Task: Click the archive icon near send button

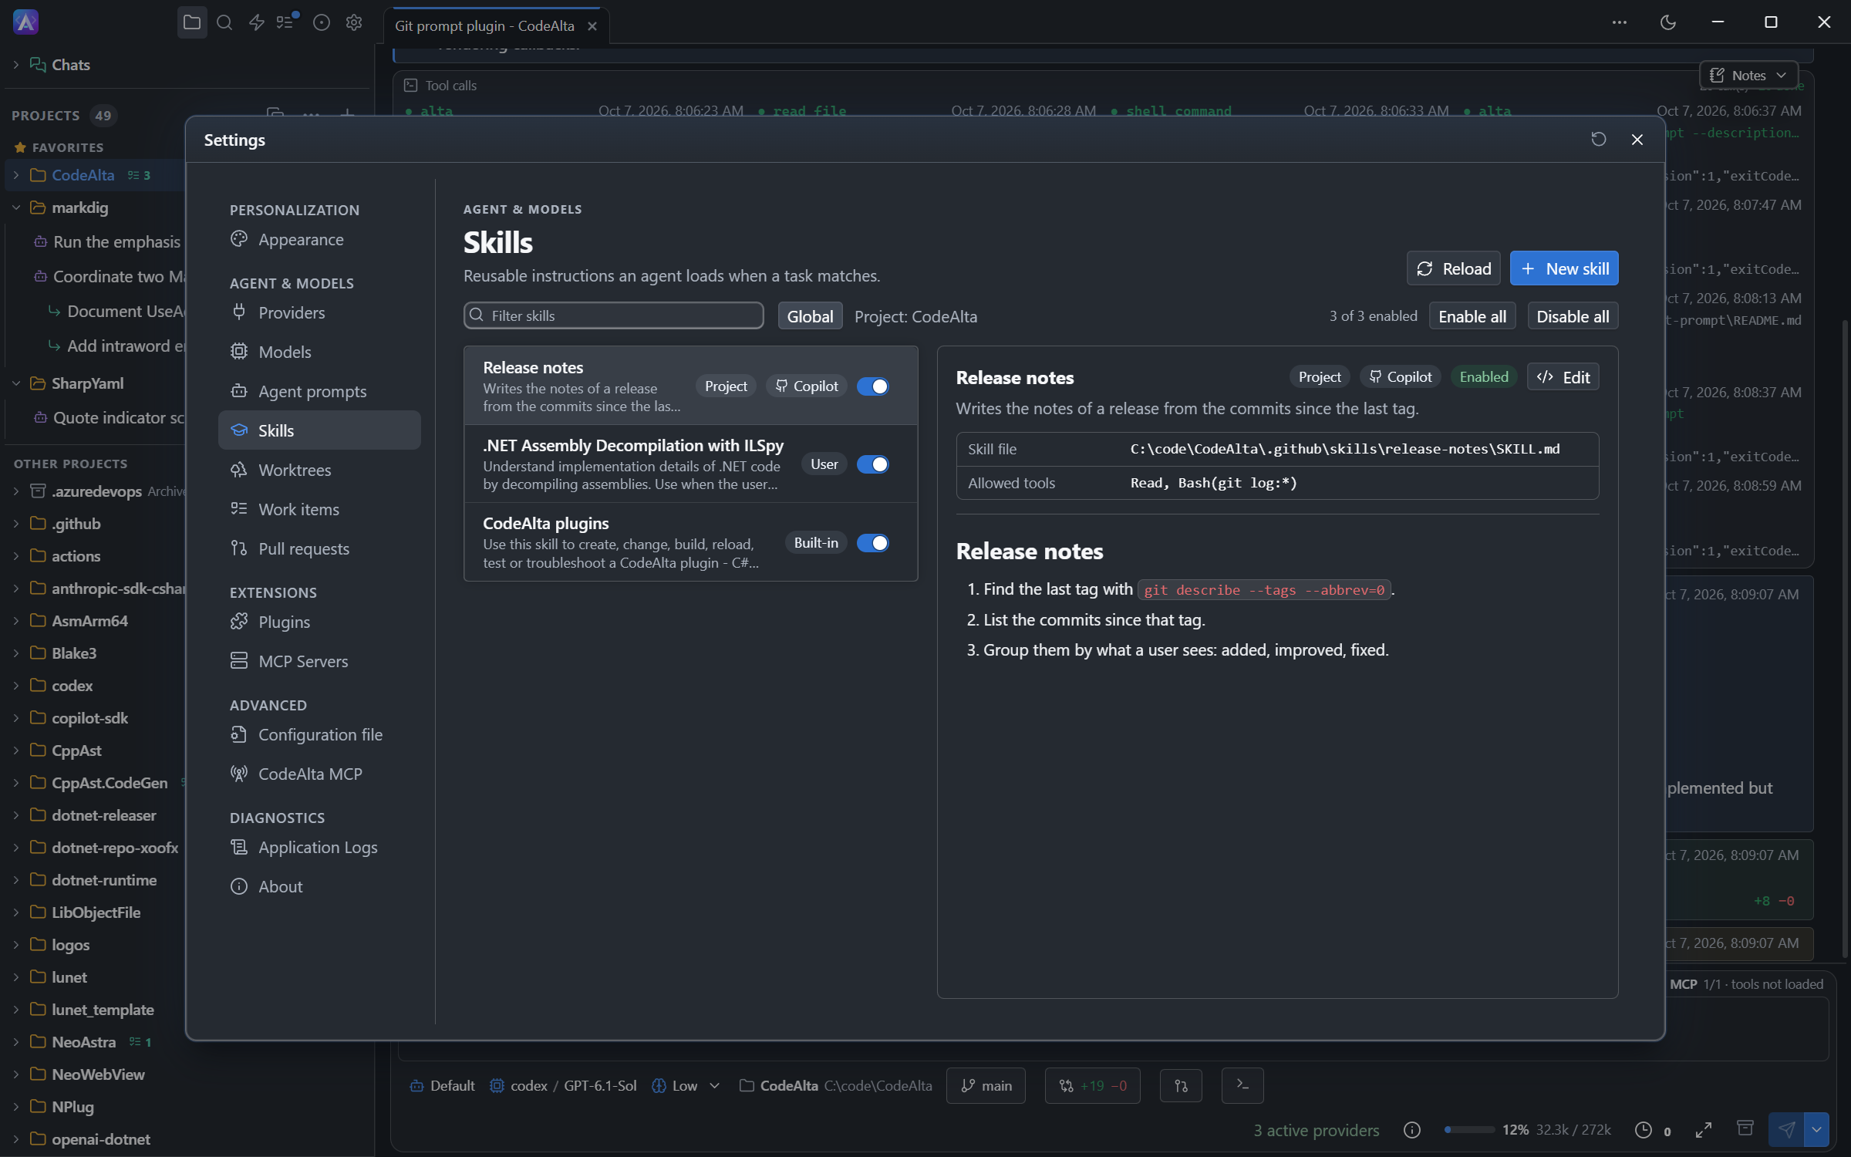Action: pos(1745,1128)
